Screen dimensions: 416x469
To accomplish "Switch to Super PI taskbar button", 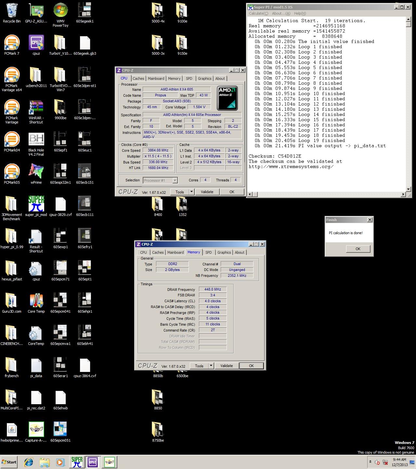I will pyautogui.click(x=77, y=462).
